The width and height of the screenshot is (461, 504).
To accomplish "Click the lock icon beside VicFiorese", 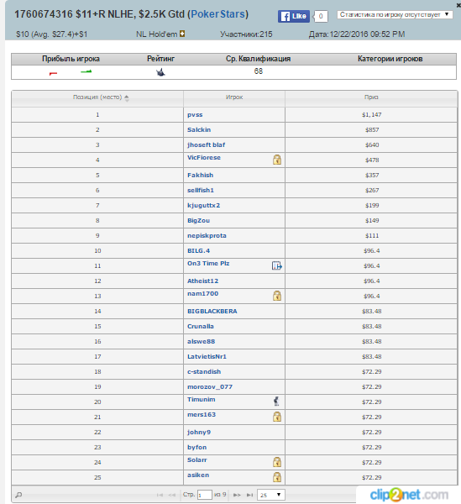I will 277,160.
